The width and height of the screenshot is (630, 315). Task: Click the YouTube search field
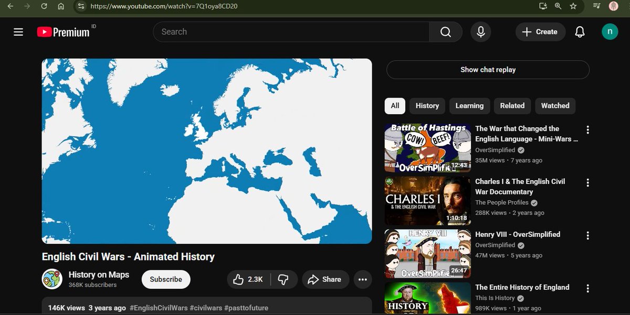tap(291, 32)
